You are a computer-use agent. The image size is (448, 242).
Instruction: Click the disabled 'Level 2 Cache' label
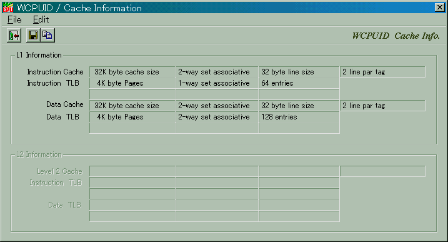[x=60, y=171]
